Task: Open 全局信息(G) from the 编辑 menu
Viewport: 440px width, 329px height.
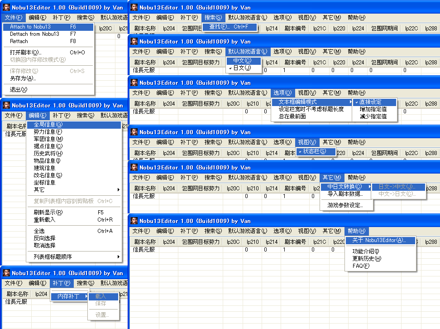Action: coord(74,125)
